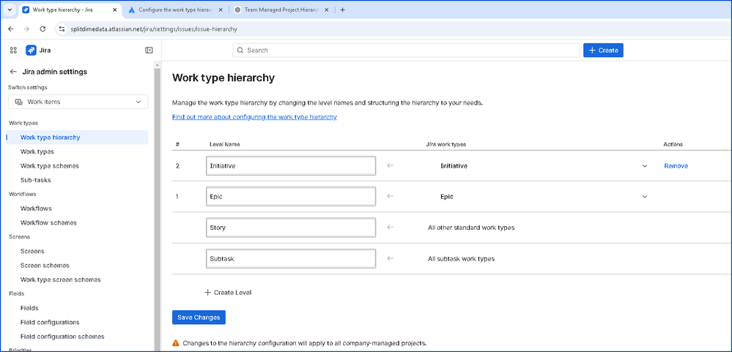This screenshot has height=352, width=732.
Task: Click 'All subtask work types' text
Action: [461, 258]
